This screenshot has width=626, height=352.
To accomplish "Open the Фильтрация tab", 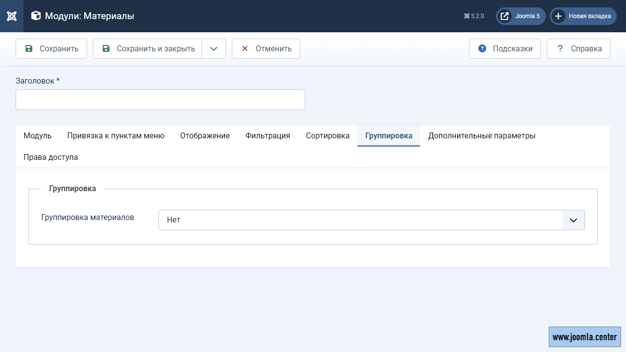I will (x=268, y=136).
